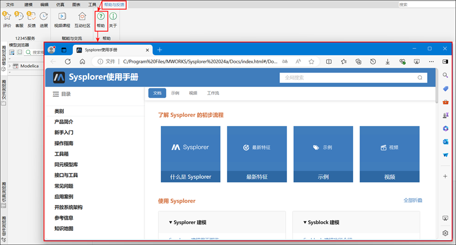Open 视频课程 video course icon
This screenshot has width=456, height=245.
62,16
